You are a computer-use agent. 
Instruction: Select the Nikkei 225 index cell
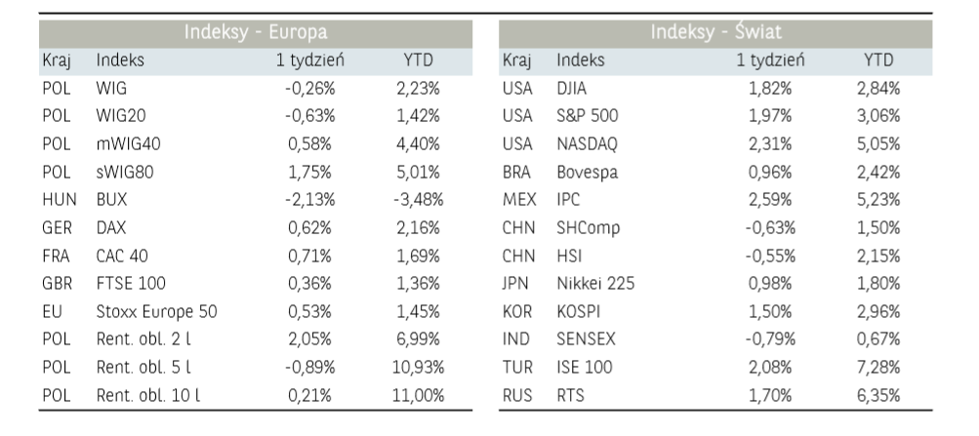(x=594, y=284)
